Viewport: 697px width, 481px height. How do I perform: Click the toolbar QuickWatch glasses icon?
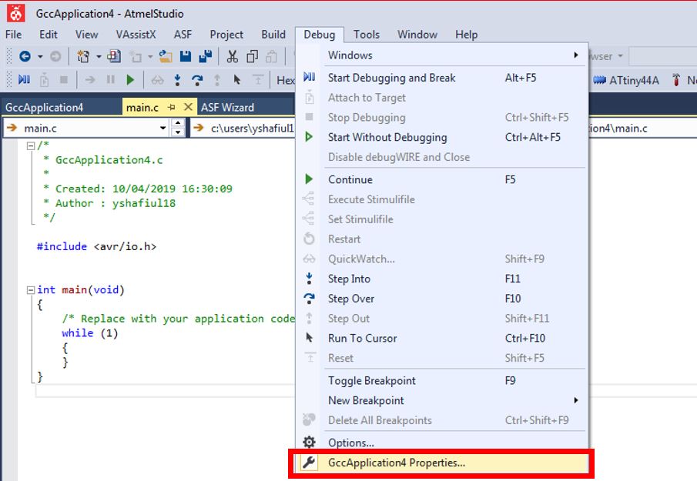[157, 80]
